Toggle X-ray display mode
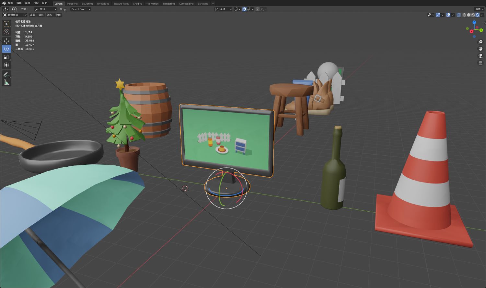 click(x=458, y=15)
